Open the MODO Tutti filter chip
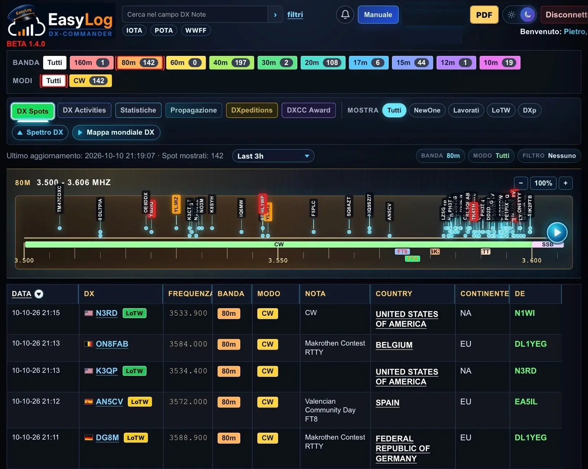The height and width of the screenshot is (469, 588). pos(491,156)
